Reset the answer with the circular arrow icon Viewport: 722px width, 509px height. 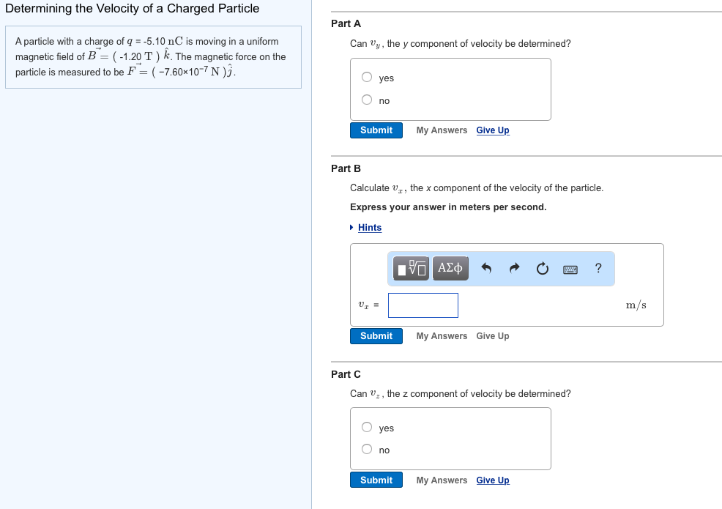542,268
